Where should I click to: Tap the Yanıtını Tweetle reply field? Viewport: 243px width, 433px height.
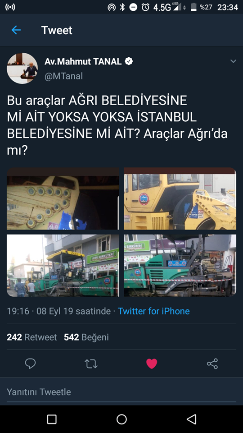121,392
